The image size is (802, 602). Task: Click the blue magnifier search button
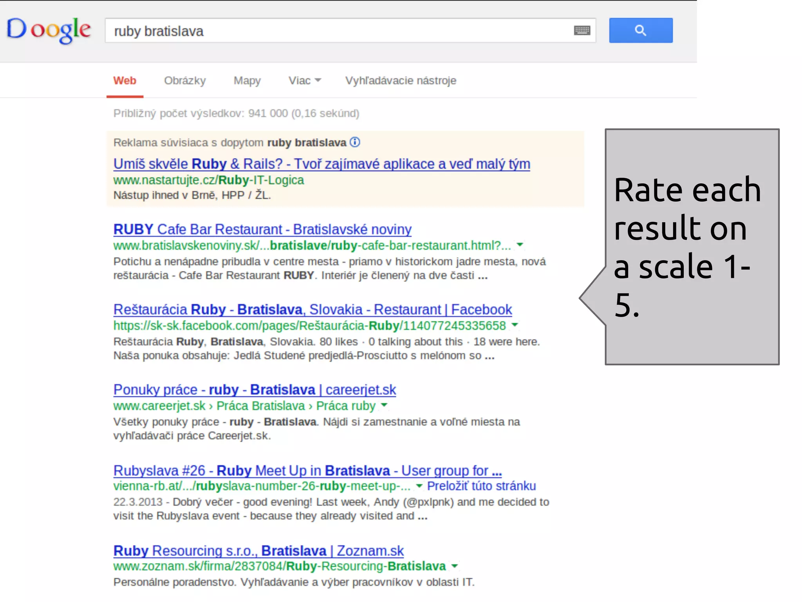coord(641,30)
